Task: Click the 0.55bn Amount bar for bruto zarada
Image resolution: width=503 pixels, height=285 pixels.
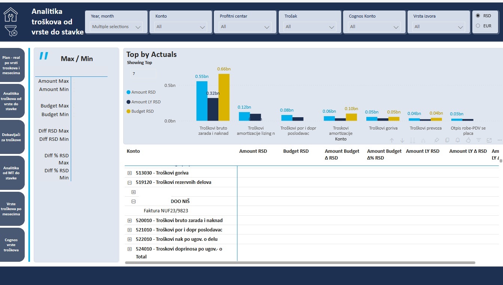Action: click(202, 101)
